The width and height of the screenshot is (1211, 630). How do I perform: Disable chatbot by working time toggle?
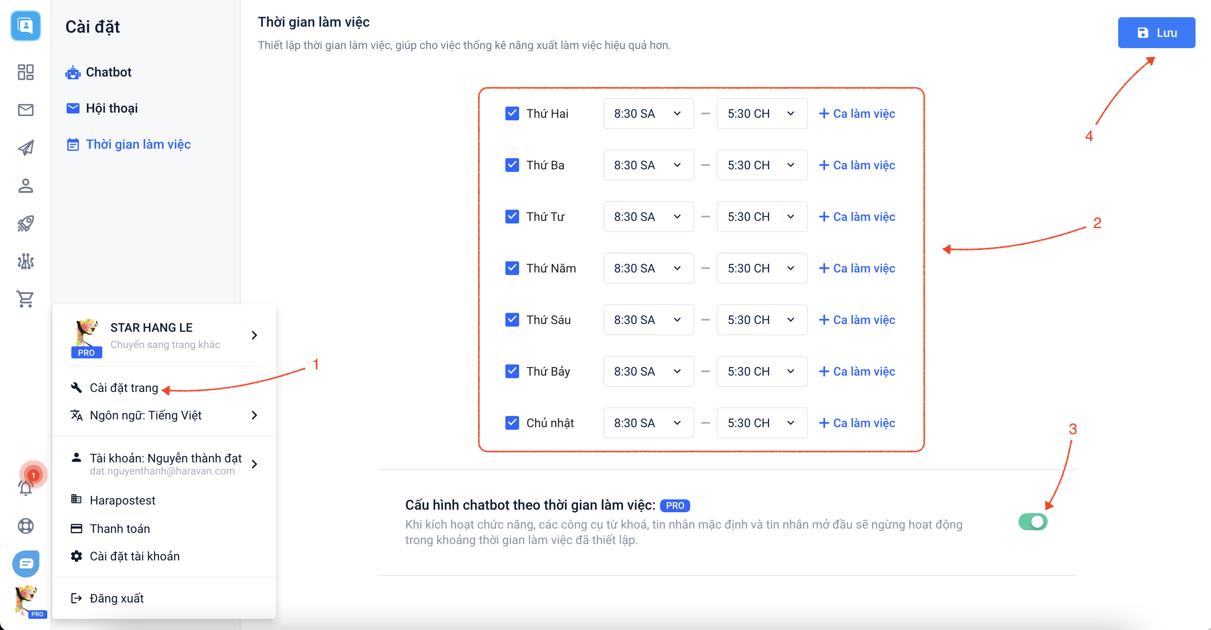tap(1032, 522)
